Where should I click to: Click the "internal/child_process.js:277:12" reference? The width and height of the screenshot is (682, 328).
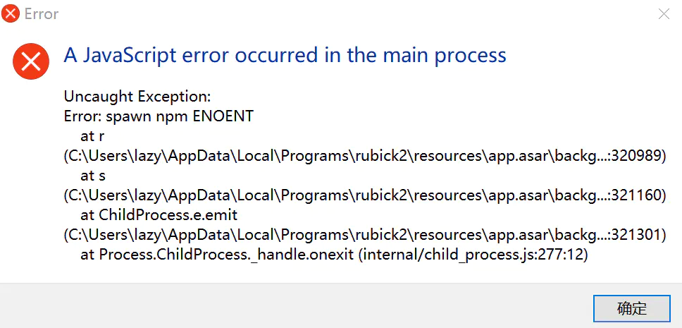click(473, 254)
